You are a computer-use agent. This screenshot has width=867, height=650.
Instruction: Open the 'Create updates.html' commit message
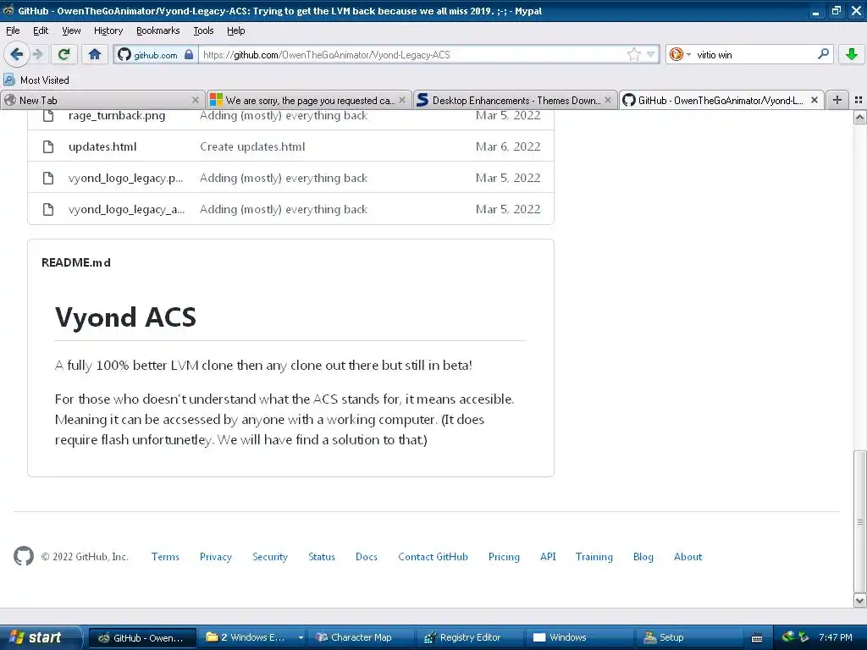coord(252,146)
